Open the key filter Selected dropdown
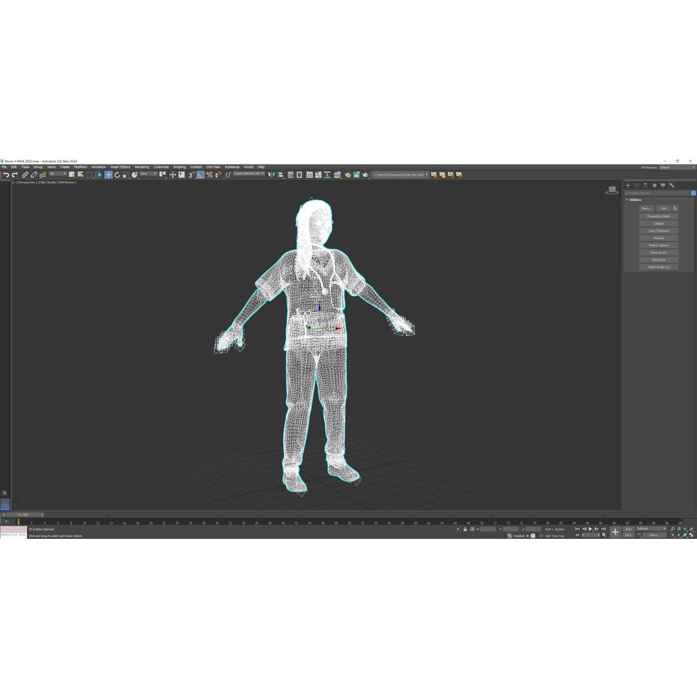 652,529
